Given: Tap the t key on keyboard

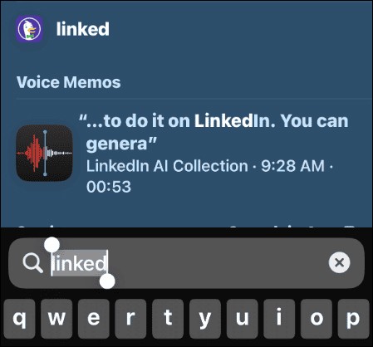Looking at the screenshot, I should pos(168,319).
